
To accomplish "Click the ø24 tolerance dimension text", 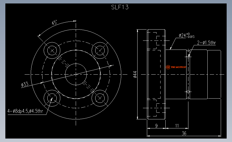I will pyautogui.click(x=187, y=35).
